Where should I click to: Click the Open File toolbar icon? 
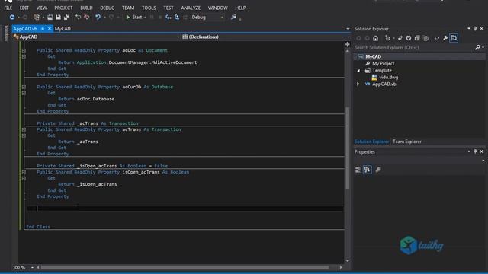coord(50,18)
